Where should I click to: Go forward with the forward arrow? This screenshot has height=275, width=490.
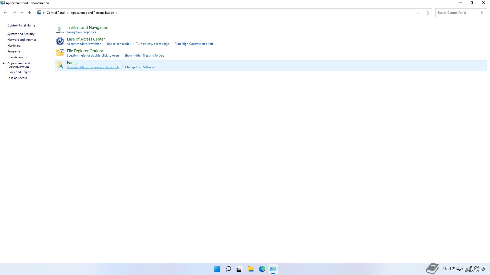coord(14,13)
